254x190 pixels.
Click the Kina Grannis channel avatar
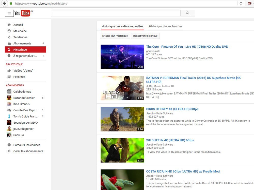pyautogui.click(x=9, y=104)
